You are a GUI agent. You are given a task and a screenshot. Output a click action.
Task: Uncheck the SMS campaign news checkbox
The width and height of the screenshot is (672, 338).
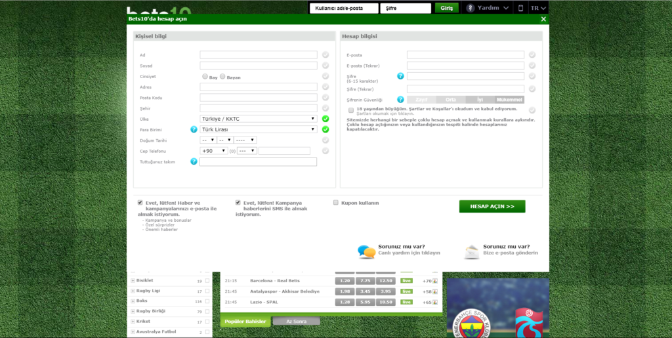[x=238, y=203]
